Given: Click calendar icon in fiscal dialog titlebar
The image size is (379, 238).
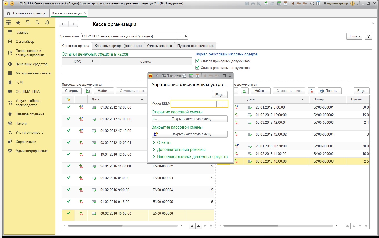Looking at the screenshot, I should click(x=197, y=76).
